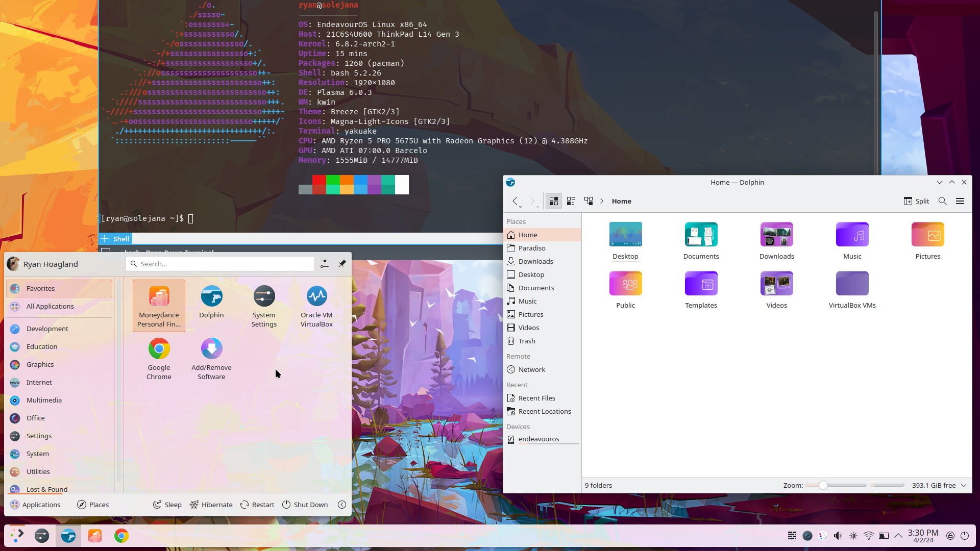
Task: Switch to Places tab in launcher
Action: tap(93, 505)
